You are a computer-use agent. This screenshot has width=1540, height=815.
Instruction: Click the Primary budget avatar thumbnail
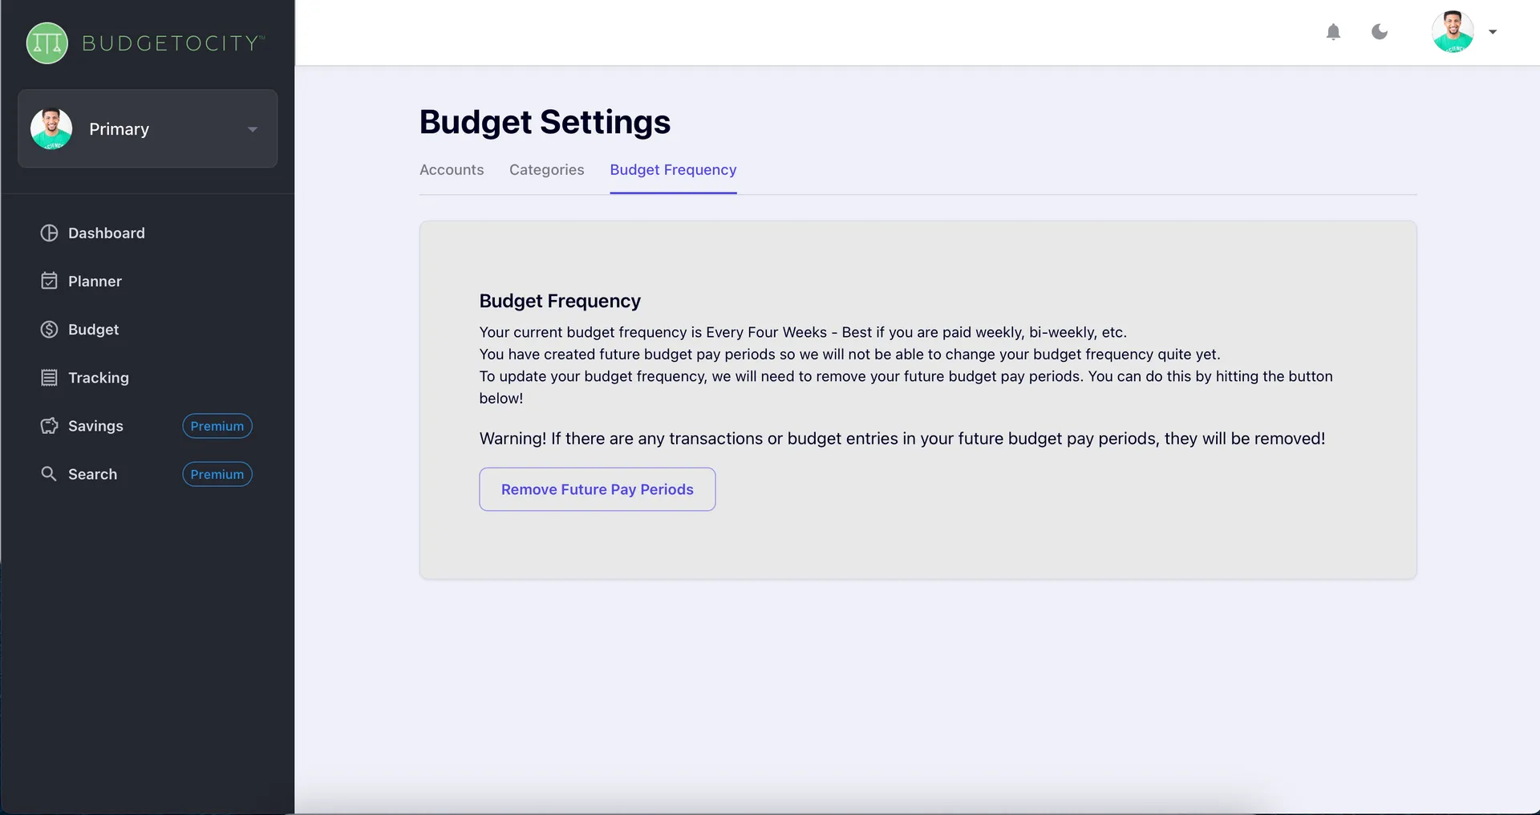click(51, 128)
